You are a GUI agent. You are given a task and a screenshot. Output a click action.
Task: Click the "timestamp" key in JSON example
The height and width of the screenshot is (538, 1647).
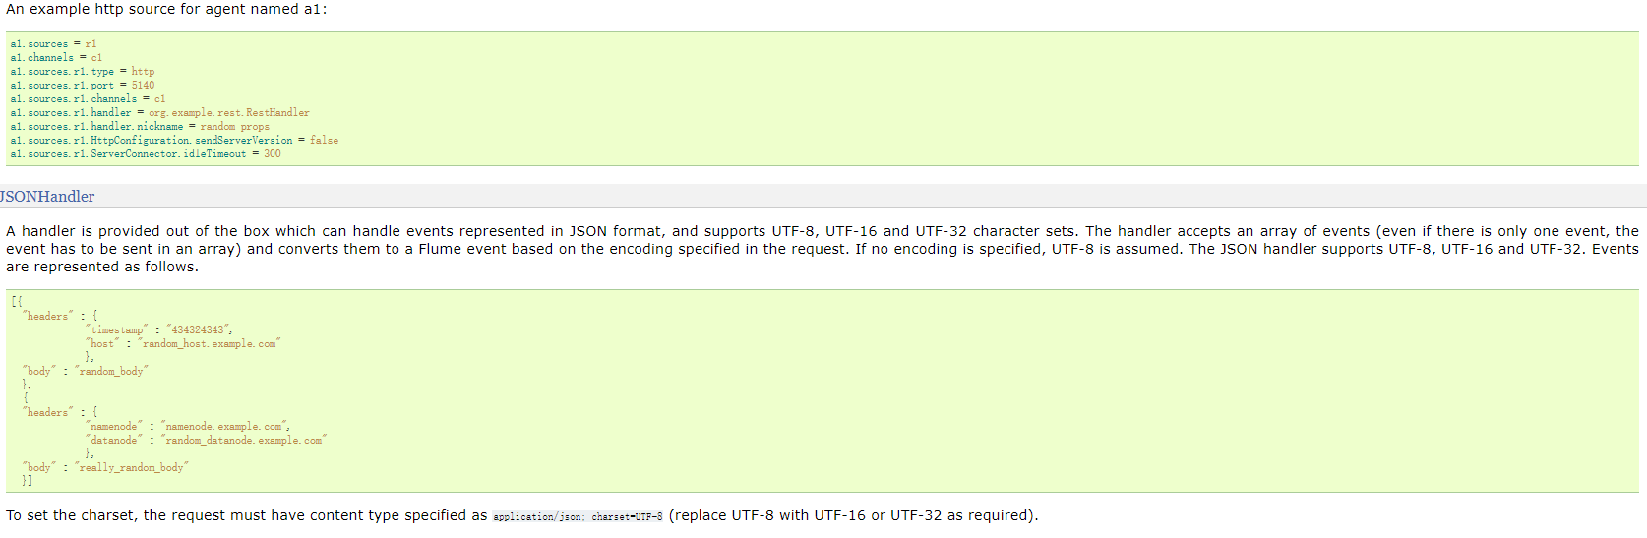point(116,330)
